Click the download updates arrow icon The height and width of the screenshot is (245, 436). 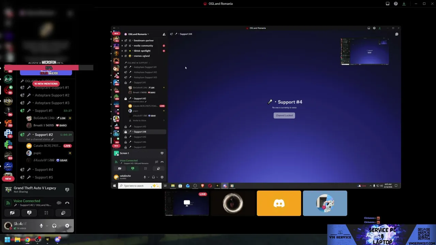[404, 4]
